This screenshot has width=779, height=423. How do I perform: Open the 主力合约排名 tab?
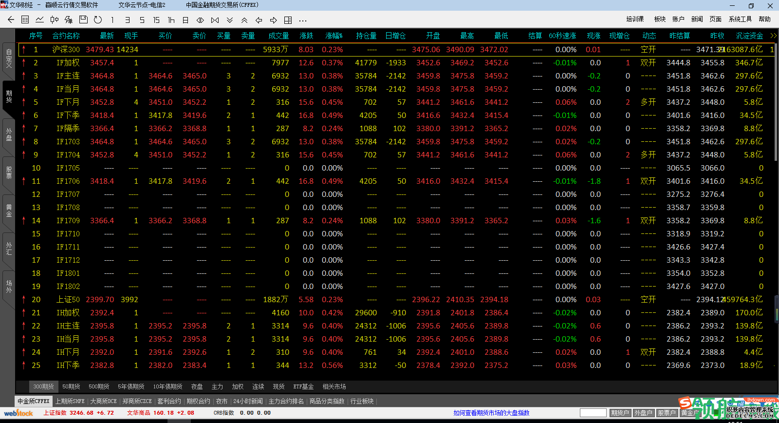(286, 401)
